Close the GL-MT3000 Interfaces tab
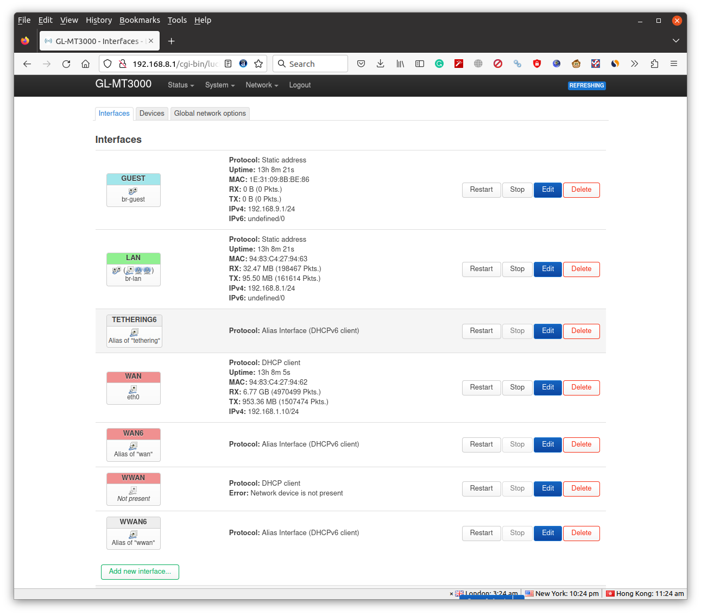701x615 pixels. [151, 41]
